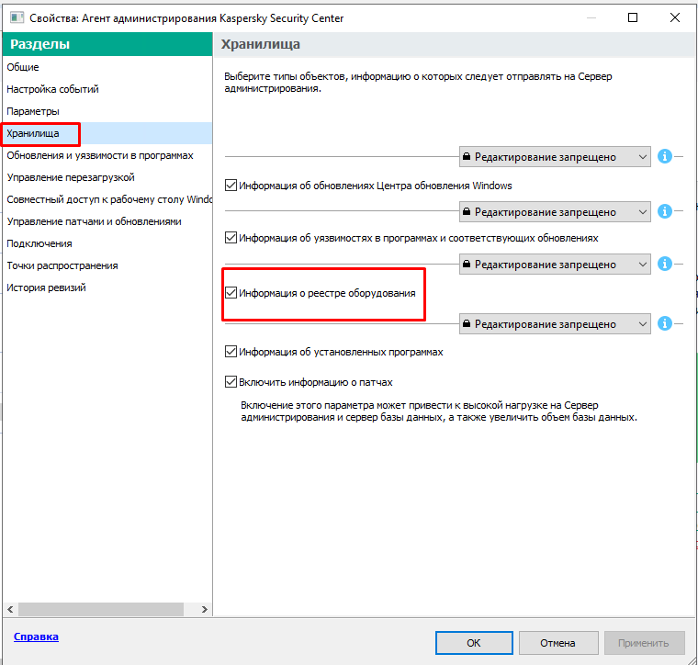Click the info icon above the installed programs checkbox
The height and width of the screenshot is (665, 698).
[665, 323]
